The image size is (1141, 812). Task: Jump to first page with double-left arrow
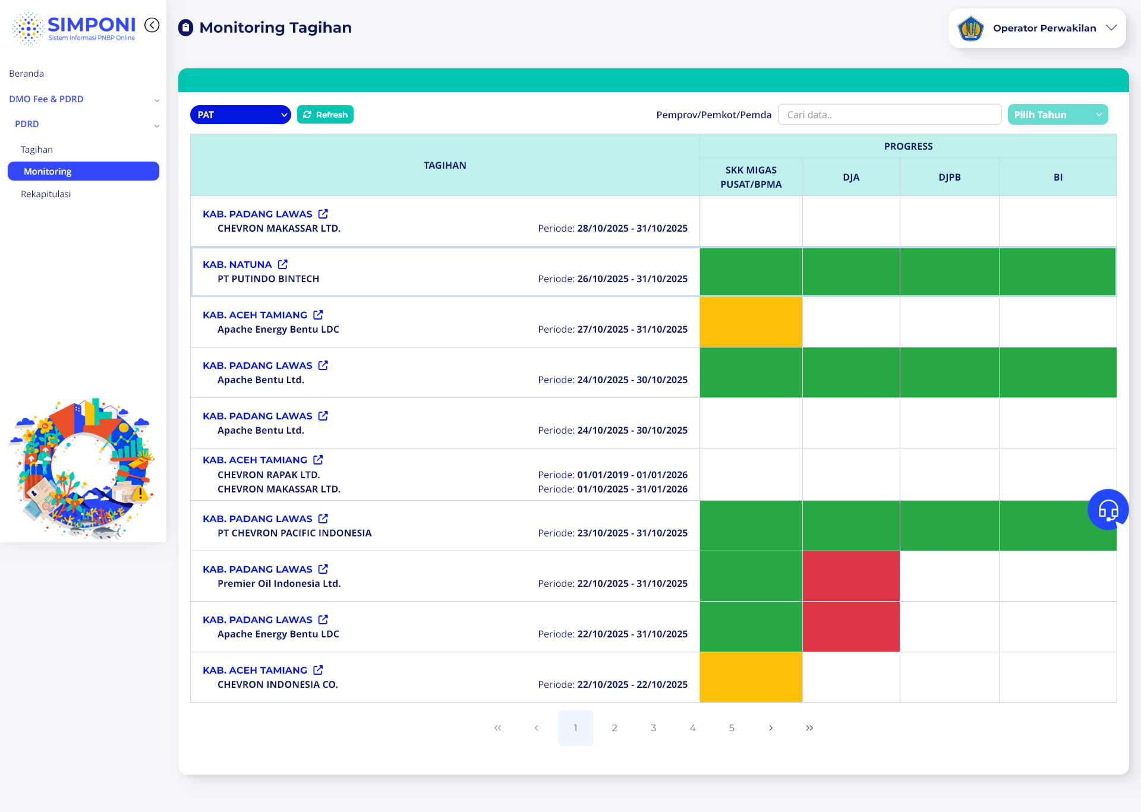pyautogui.click(x=497, y=728)
